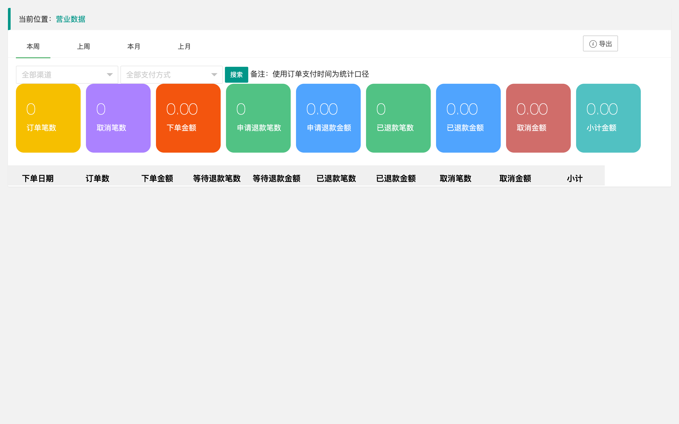Click the 订单数 column header

point(97,178)
